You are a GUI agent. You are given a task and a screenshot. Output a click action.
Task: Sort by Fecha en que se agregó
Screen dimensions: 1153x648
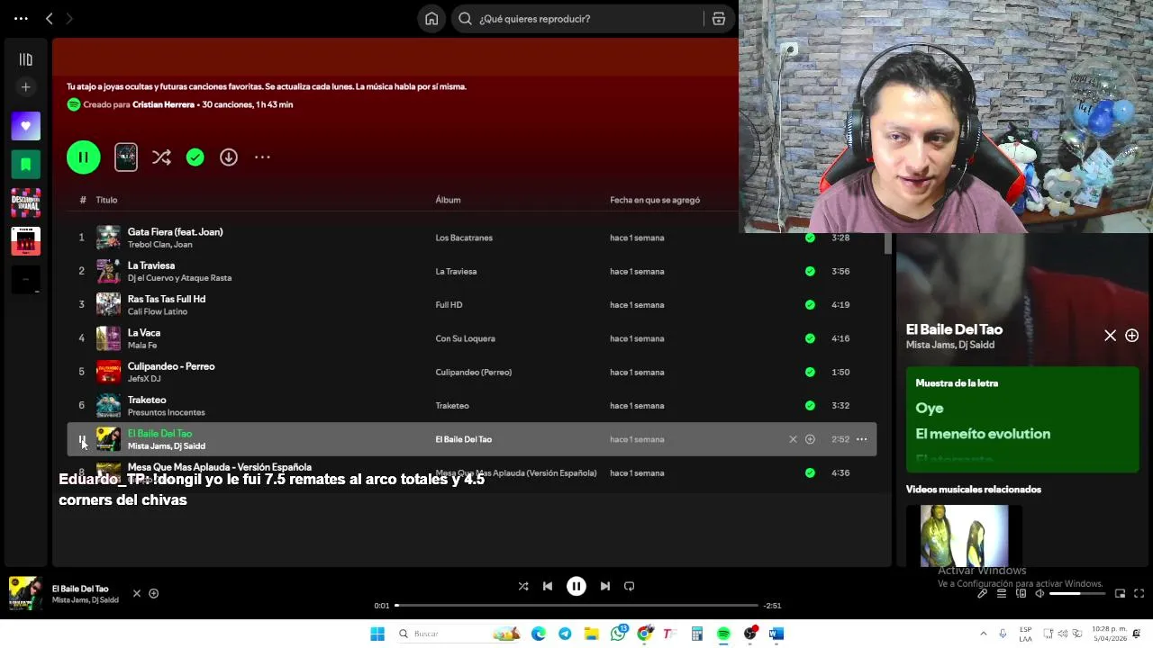pos(655,200)
